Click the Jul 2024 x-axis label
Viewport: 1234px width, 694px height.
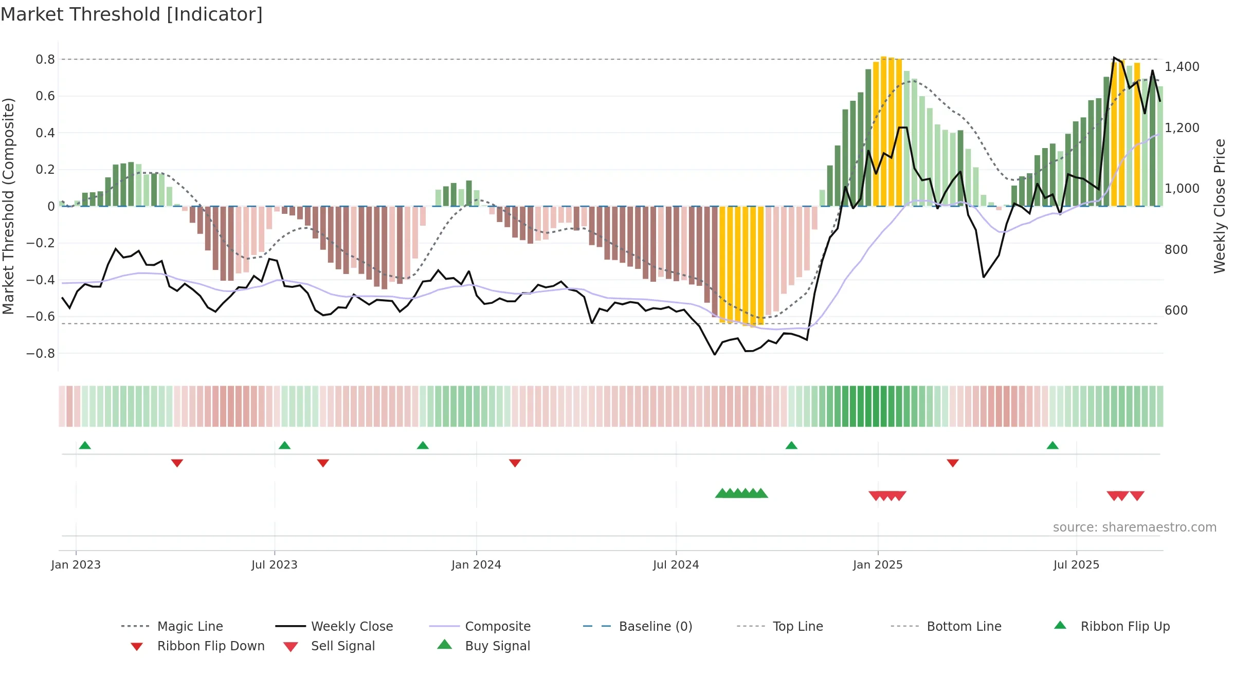point(676,564)
